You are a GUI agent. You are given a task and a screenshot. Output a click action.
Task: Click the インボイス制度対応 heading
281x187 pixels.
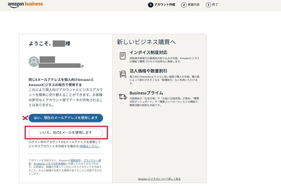[x=148, y=53]
